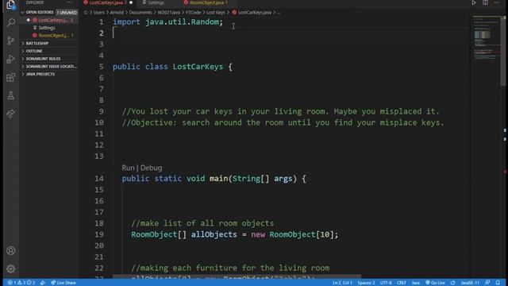
Task: Click the Live Share status bar item
Action: click(x=63, y=283)
